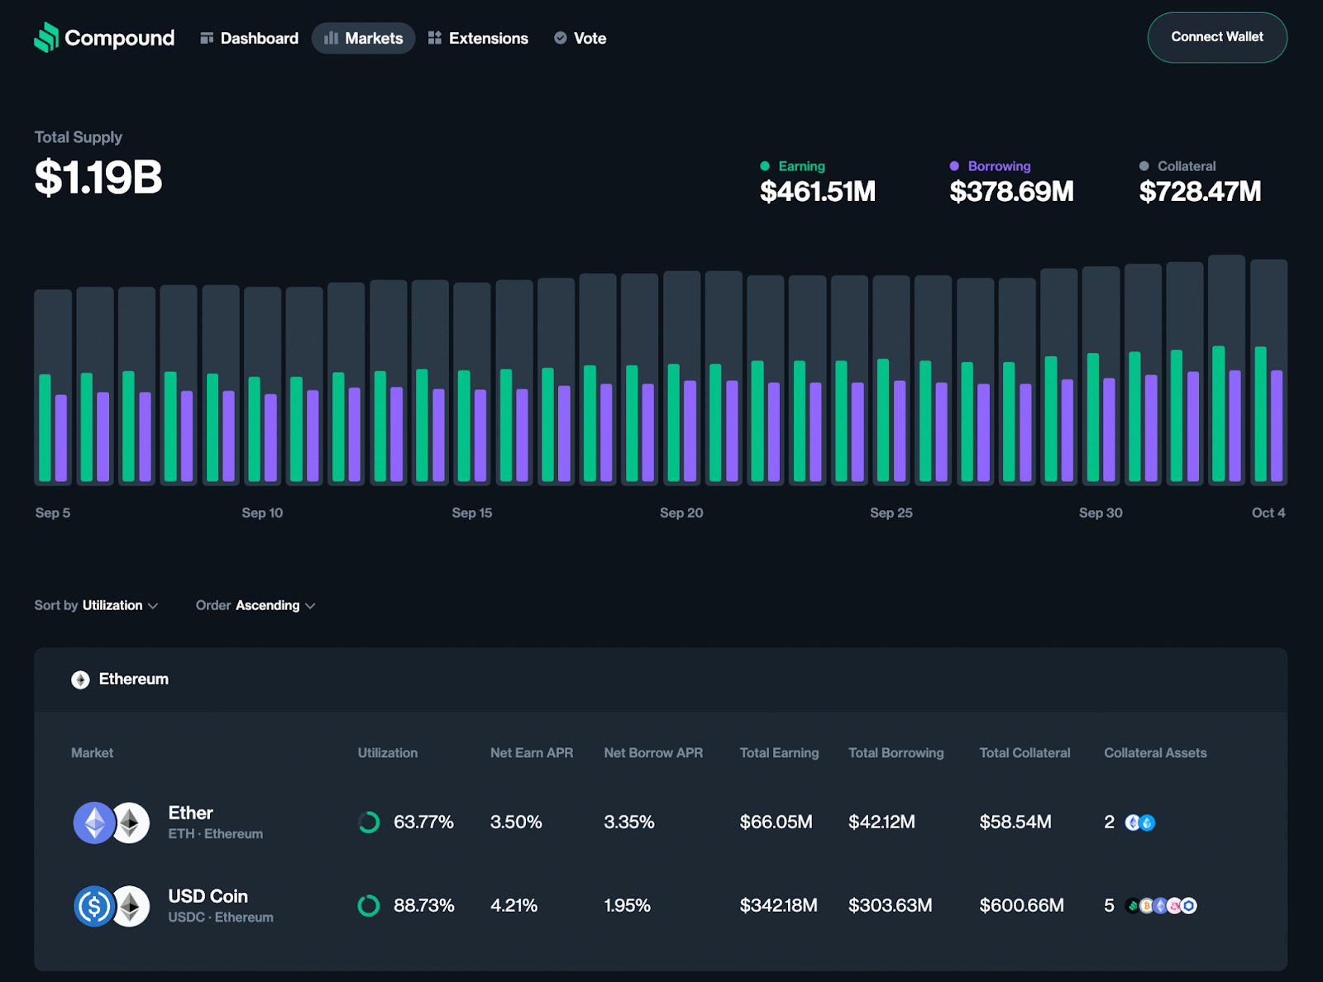The height and width of the screenshot is (982, 1323).
Task: Click the Total Earning column header
Action: pyautogui.click(x=779, y=753)
